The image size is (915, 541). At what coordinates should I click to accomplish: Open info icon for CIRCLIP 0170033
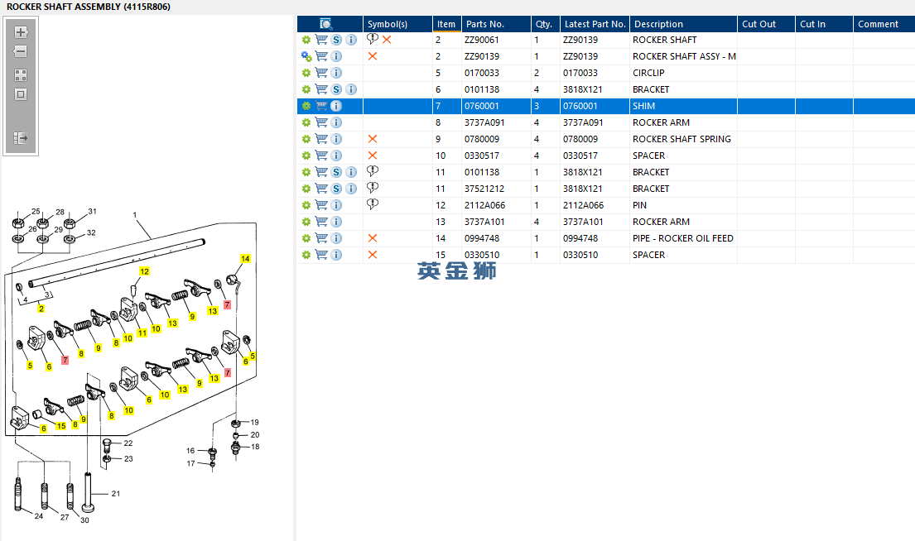336,73
